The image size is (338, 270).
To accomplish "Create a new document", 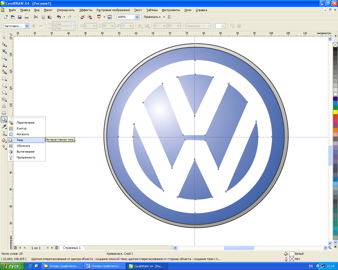I will click(6, 17).
